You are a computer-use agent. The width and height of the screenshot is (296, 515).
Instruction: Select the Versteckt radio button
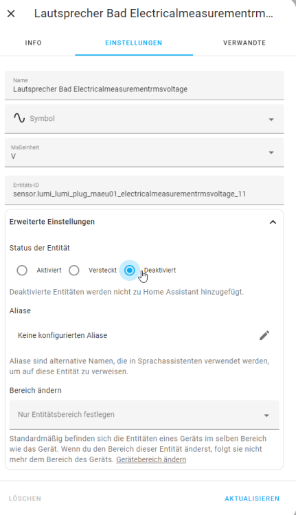74,271
